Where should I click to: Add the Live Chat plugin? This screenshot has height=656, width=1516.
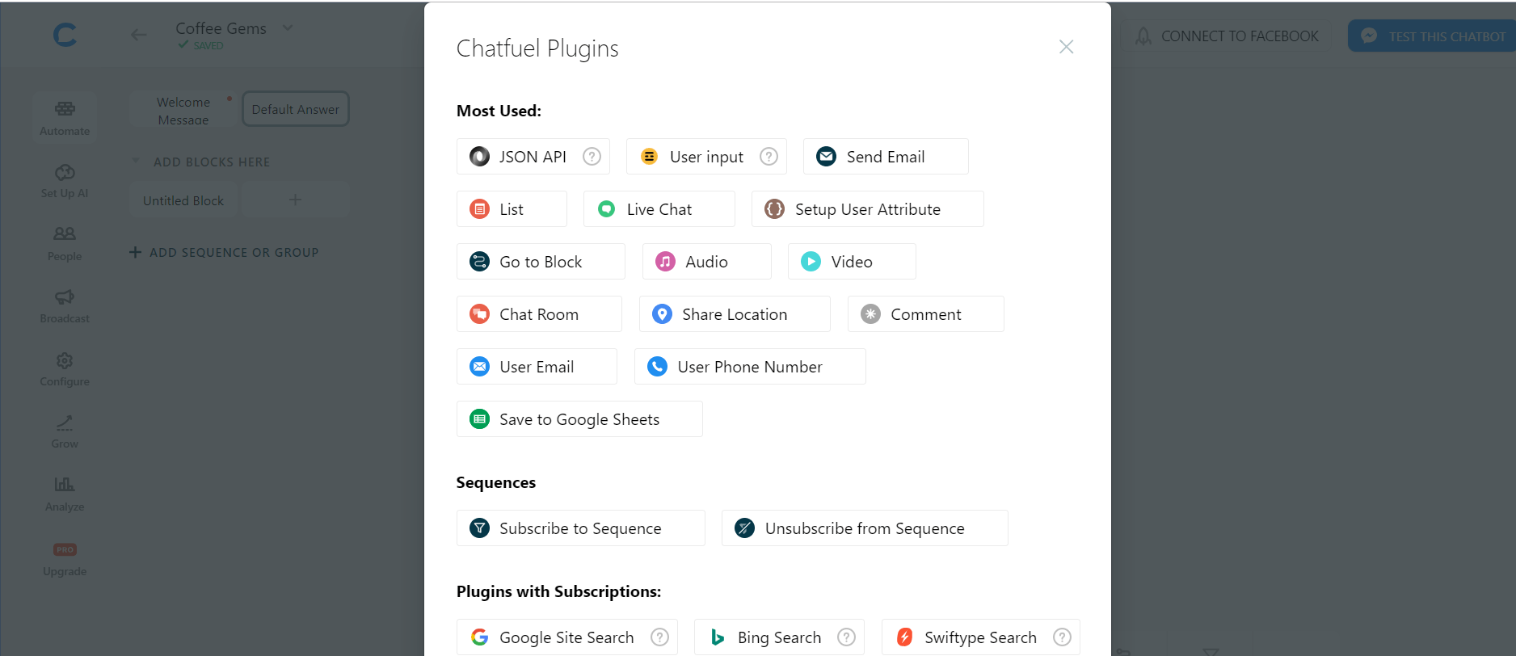[x=659, y=209]
